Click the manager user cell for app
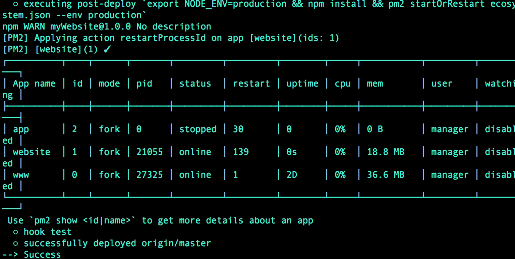Image resolution: width=515 pixels, height=259 pixels. (x=450, y=129)
